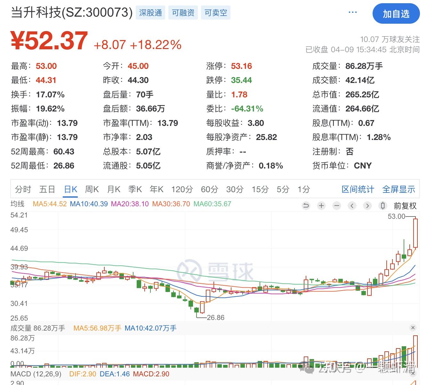
Task: Pan chart right with right chevron icon
Action: coord(367,206)
